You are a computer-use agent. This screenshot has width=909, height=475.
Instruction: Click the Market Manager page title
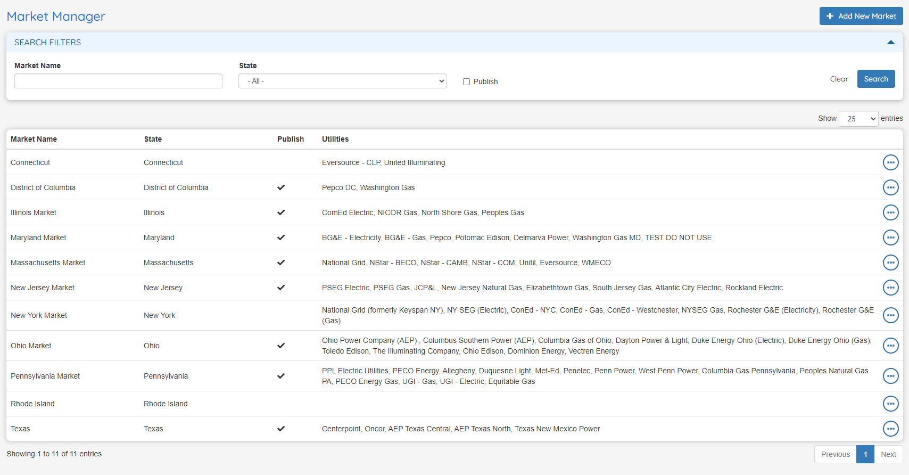tap(56, 17)
